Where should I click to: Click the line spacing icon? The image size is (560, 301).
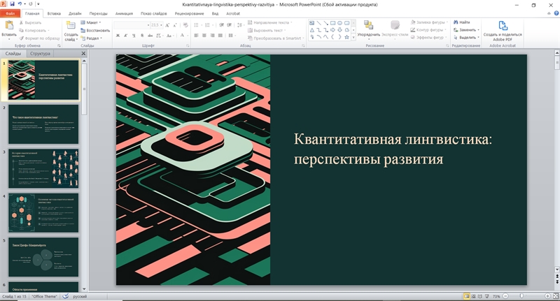pyautogui.click(x=240, y=25)
